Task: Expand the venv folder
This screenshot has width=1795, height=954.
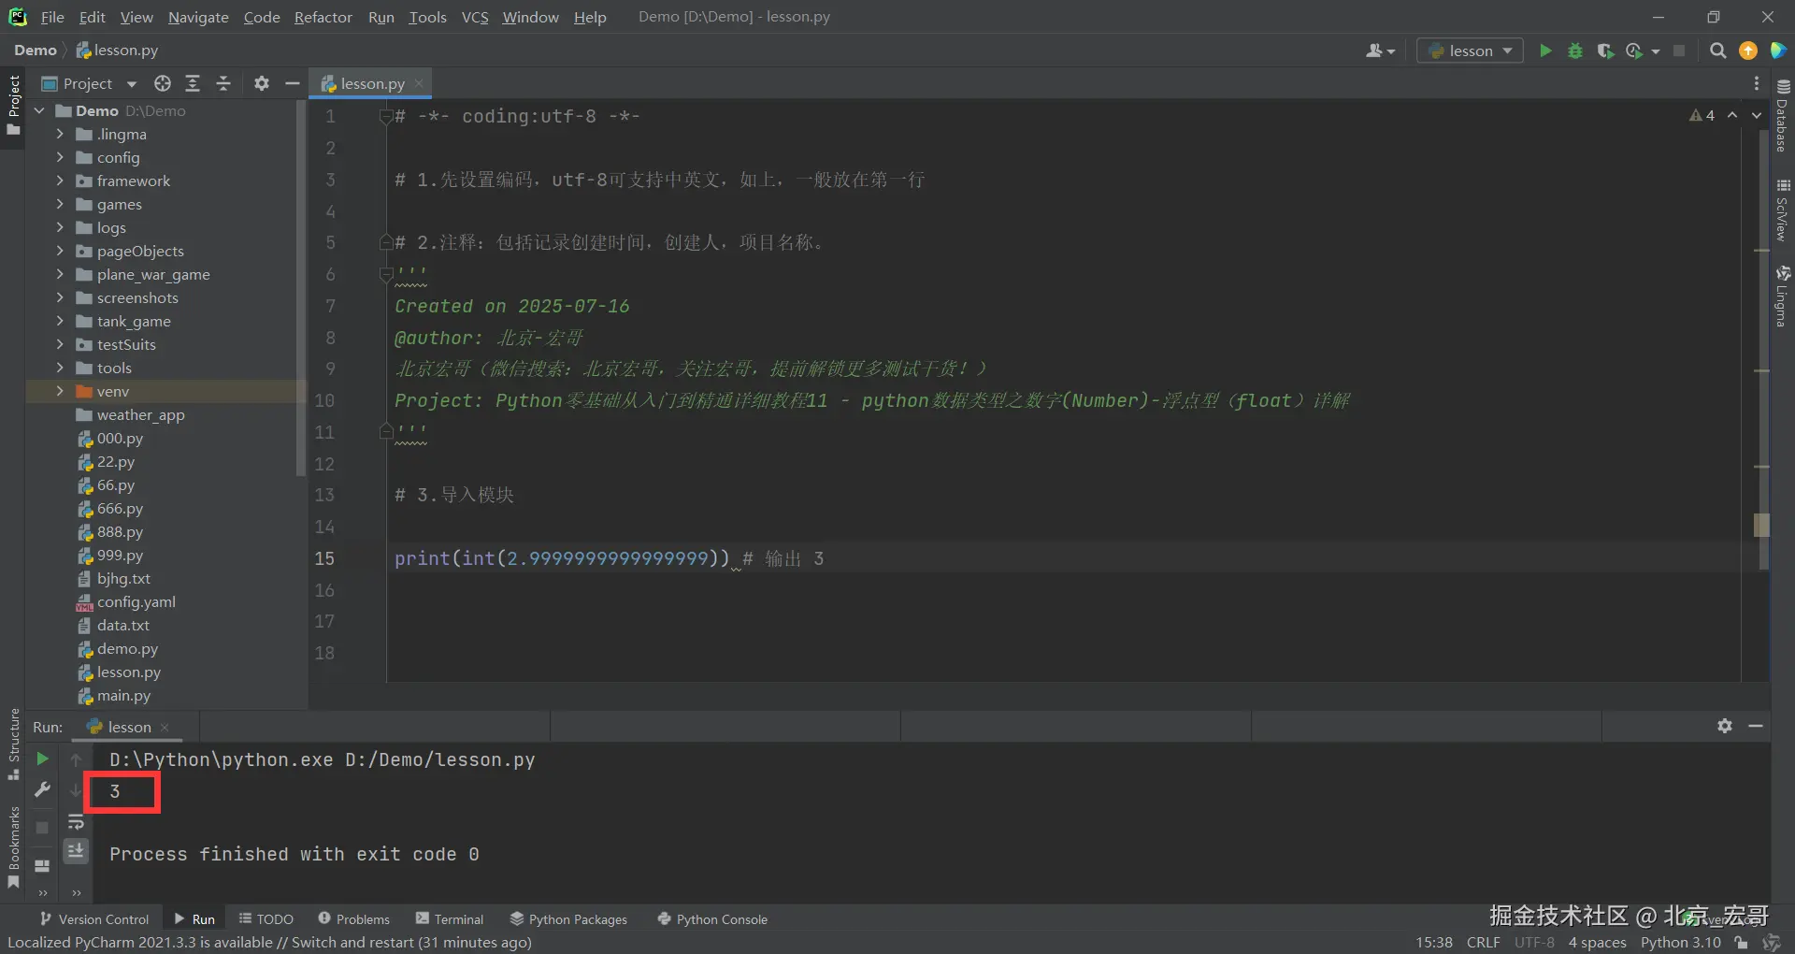Action: point(60,391)
